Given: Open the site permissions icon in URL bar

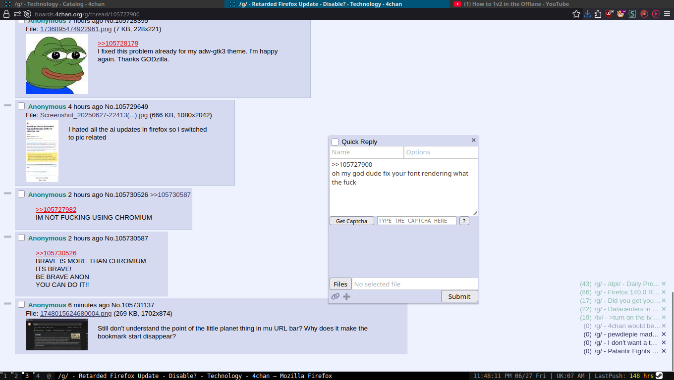Looking at the screenshot, I should [17, 14].
